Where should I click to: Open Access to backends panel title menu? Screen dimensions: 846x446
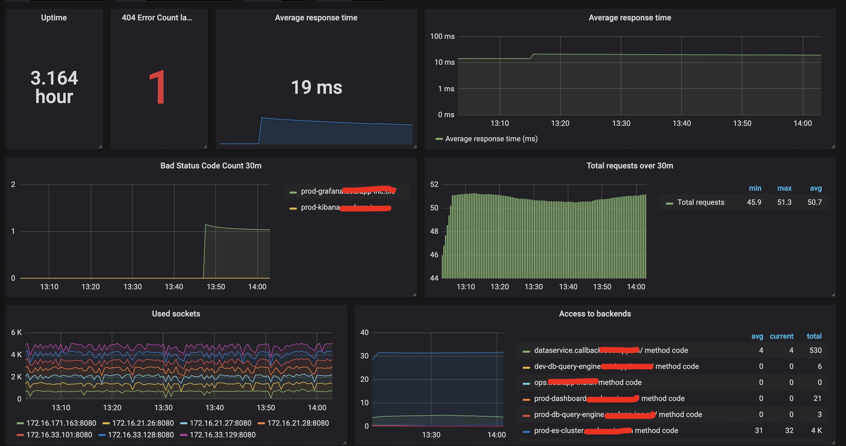pyautogui.click(x=595, y=314)
